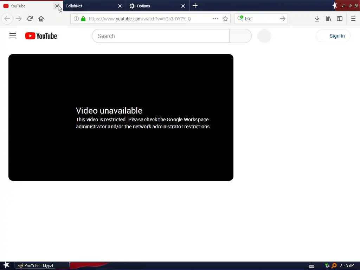Reload the current YouTube page
The width and height of the screenshot is (360, 270).
[30, 19]
